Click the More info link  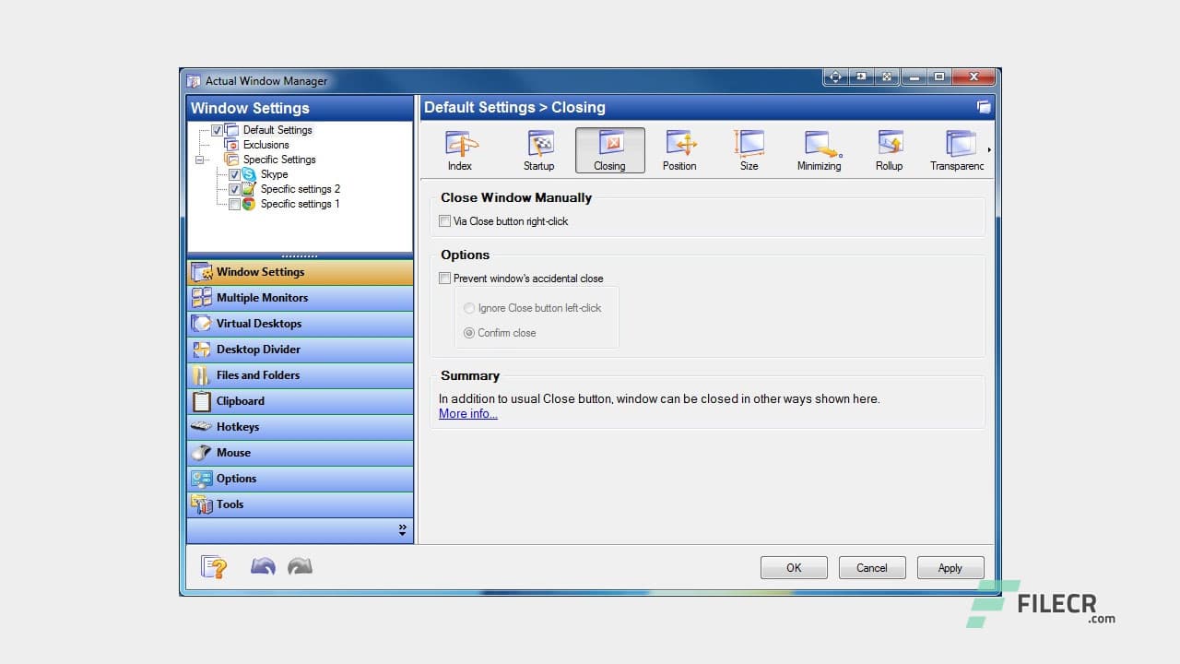pos(466,413)
